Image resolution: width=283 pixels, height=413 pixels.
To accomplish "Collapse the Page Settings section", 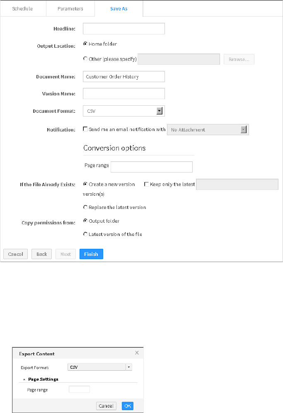I will click(x=24, y=379).
